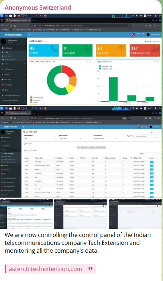This screenshot has width=163, height=281.
Task: Click the red phone icon in upper screenshot header
Action: [133, 35]
